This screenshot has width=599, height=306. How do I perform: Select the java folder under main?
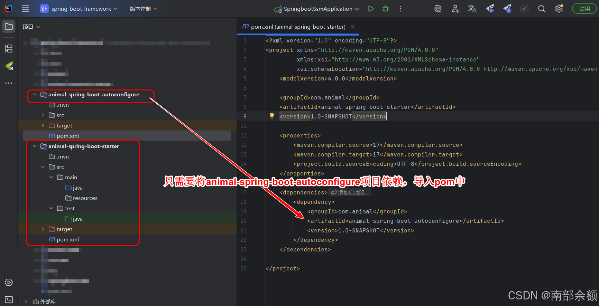[74, 188]
